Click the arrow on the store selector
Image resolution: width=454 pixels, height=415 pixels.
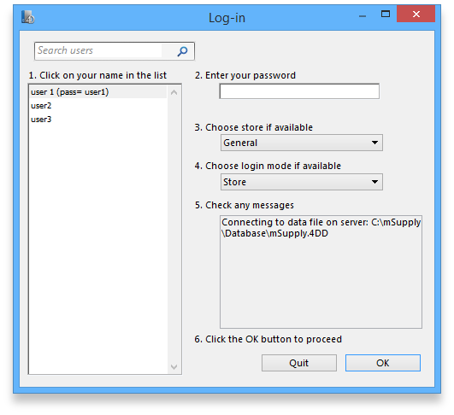click(x=374, y=143)
